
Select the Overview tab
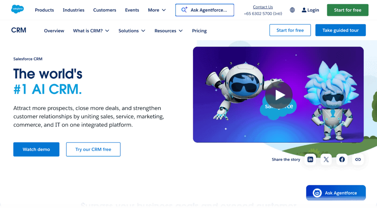click(x=54, y=31)
